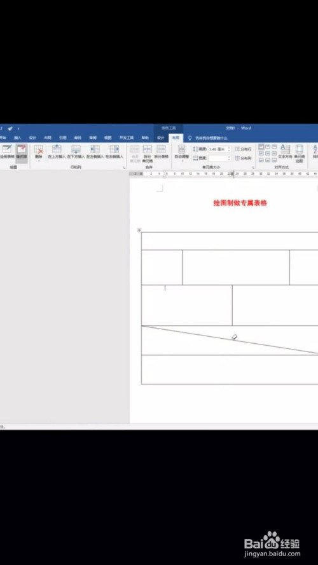Open the Cell Margins (单元格边距) icon
Image resolution: width=318 pixels, height=565 pixels.
click(x=300, y=154)
